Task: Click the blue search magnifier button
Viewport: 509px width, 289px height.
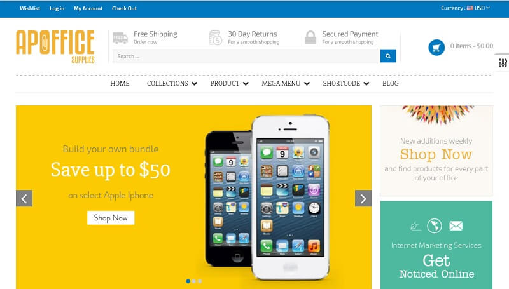Action: coord(388,56)
